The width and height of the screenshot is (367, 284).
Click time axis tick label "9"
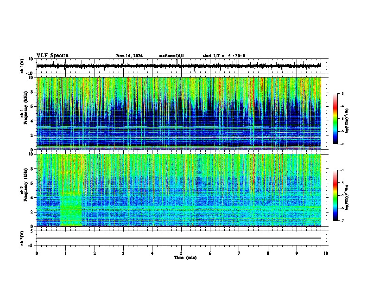pos(297,253)
